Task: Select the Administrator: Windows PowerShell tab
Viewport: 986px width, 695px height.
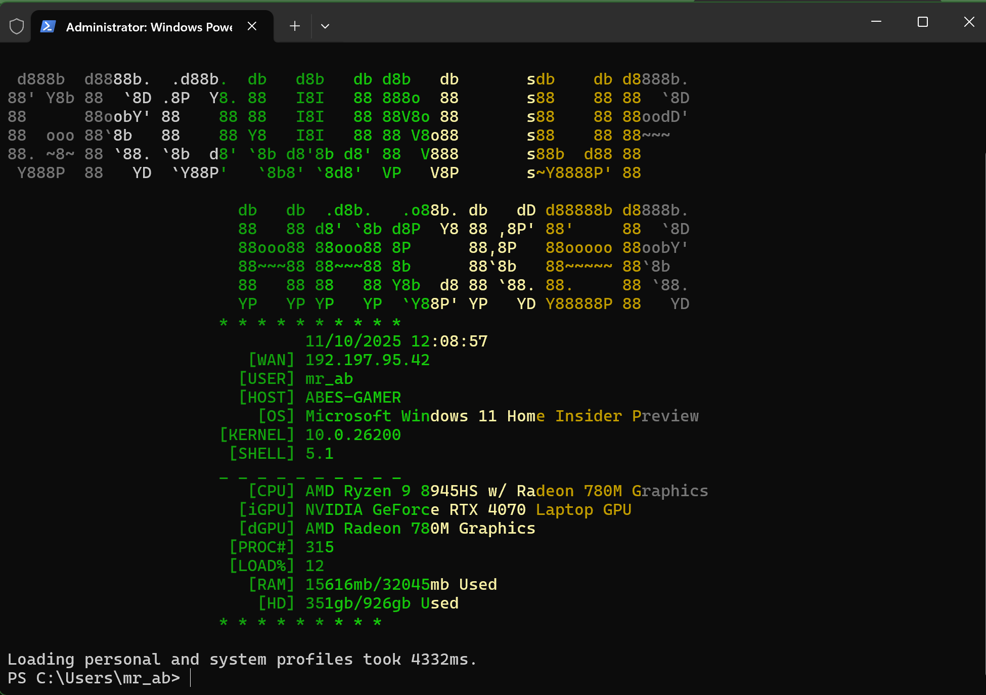Action: [x=149, y=27]
